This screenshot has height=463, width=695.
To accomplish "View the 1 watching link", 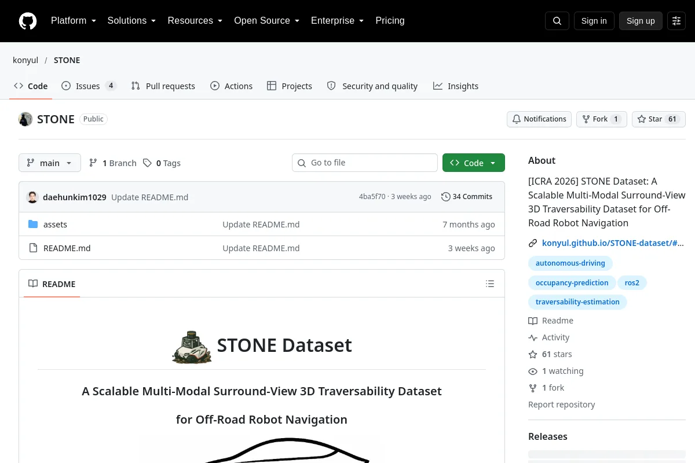I will click(556, 371).
